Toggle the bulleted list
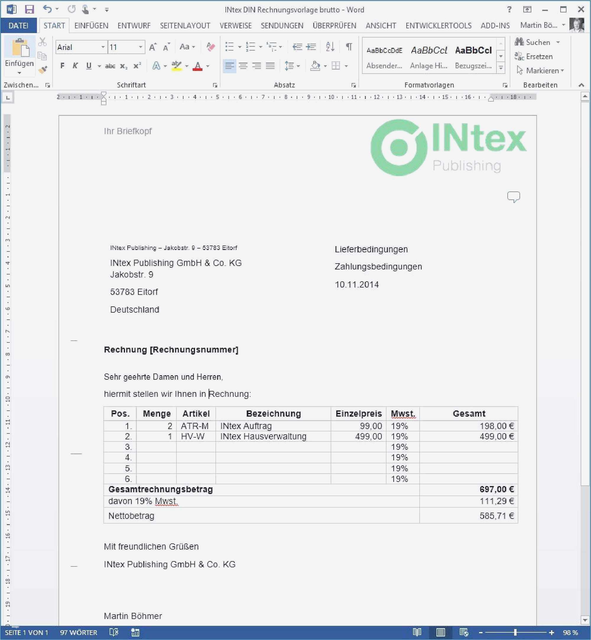The image size is (591, 640). [x=229, y=46]
